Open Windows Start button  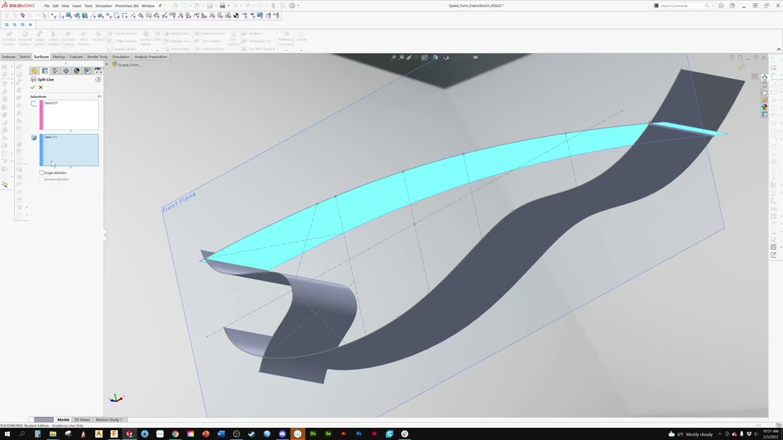pyautogui.click(x=7, y=434)
